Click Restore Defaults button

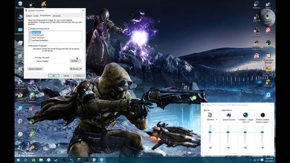point(35,69)
